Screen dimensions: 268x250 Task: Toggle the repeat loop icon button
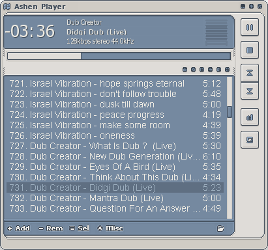(x=250, y=140)
